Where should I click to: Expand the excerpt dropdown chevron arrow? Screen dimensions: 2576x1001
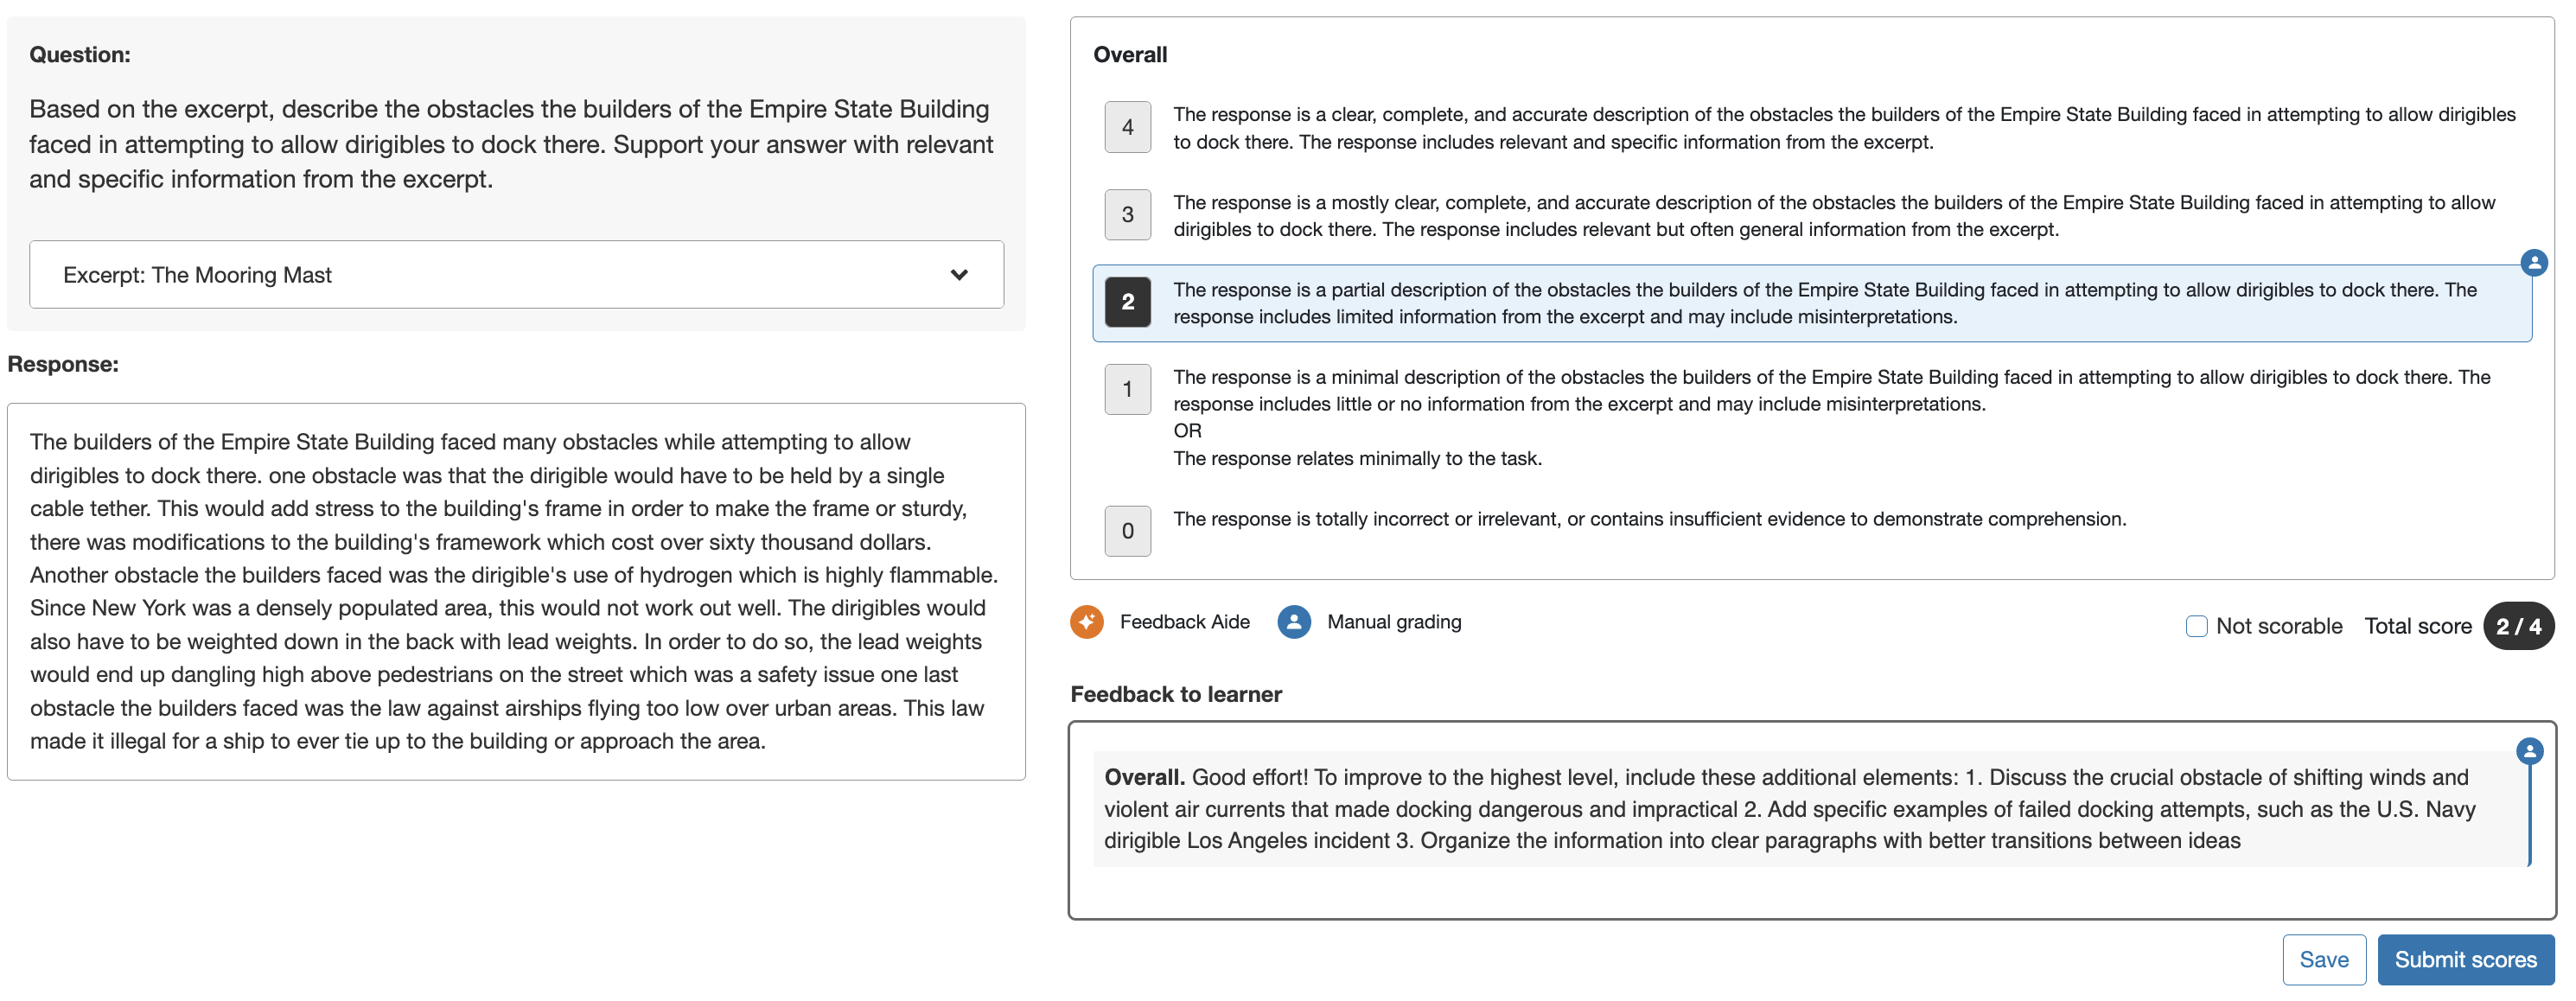pyautogui.click(x=959, y=275)
